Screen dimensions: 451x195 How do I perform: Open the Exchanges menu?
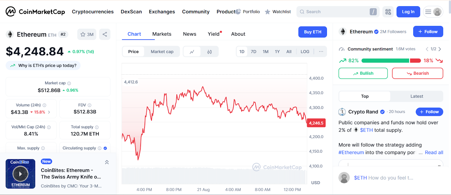(162, 12)
